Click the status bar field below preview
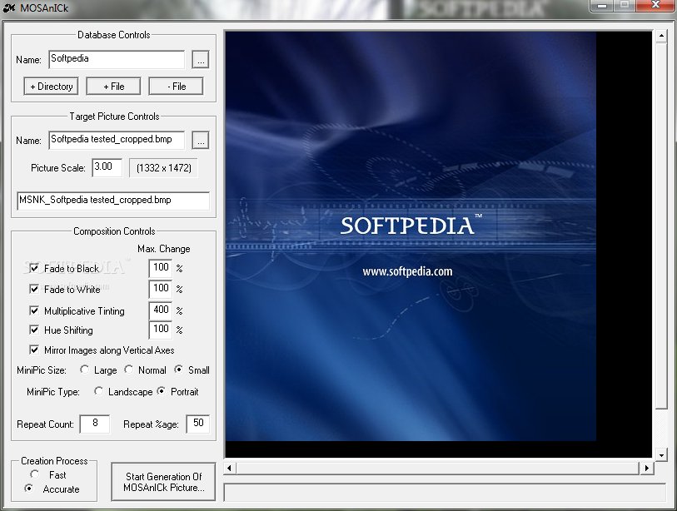 pyautogui.click(x=445, y=493)
